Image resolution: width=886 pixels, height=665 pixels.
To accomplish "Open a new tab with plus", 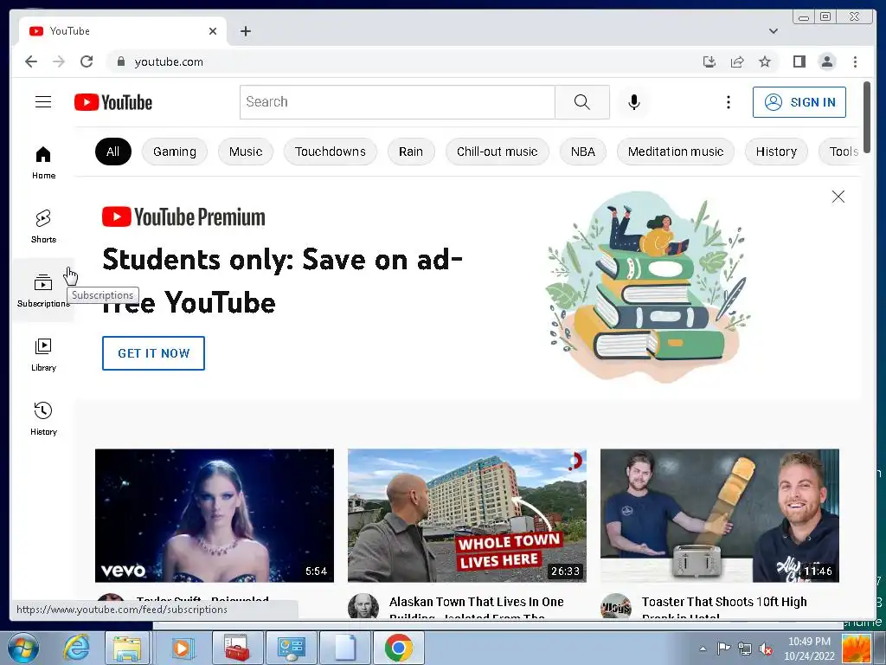I will [245, 31].
